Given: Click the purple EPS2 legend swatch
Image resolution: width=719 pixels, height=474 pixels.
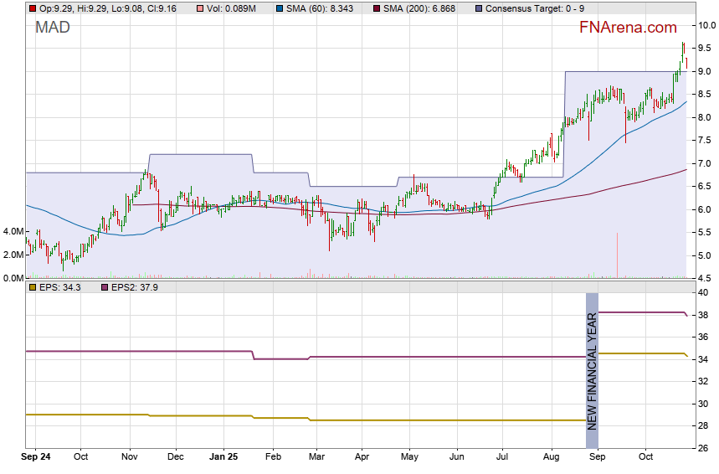Looking at the screenshot, I should tap(105, 287).
